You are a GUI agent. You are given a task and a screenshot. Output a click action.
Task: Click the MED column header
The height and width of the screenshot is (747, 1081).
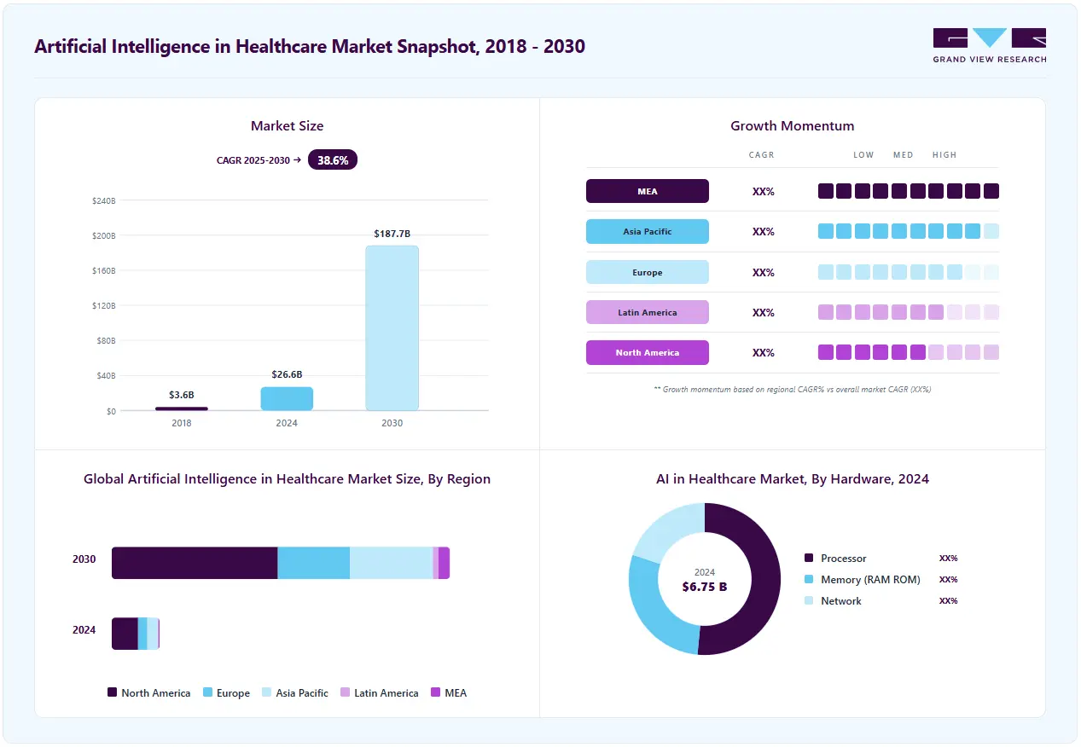coord(903,155)
